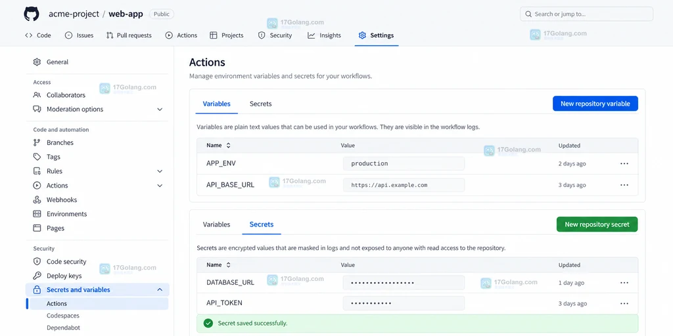
Task: Collapse the Secrets and variables section
Action: point(160,289)
